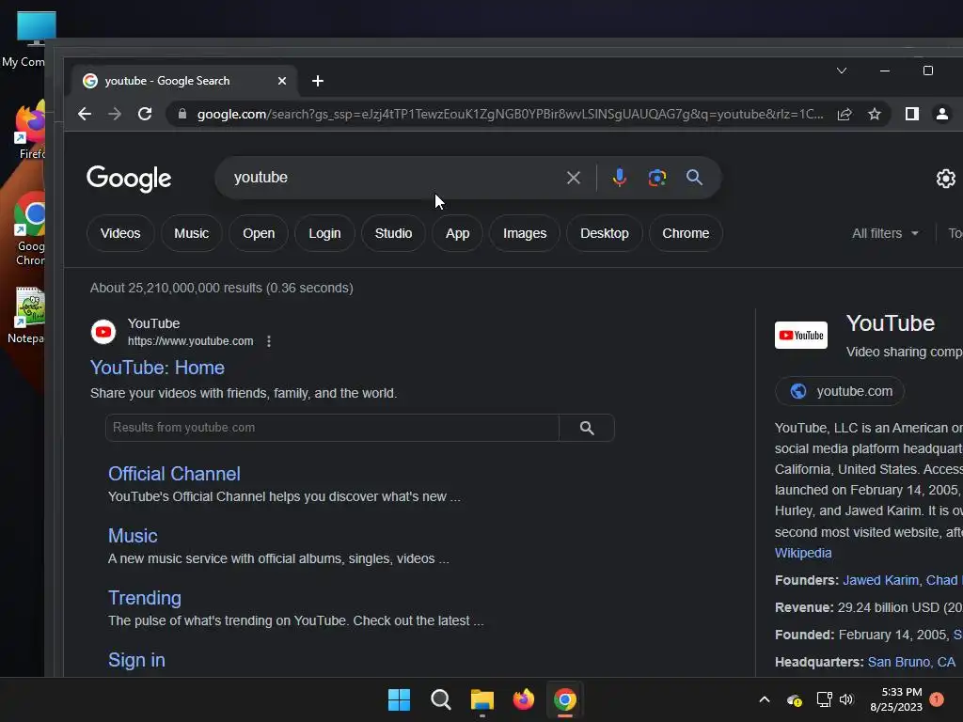963x722 pixels.
Task: Select the Studio filter chip
Action: coord(393,233)
